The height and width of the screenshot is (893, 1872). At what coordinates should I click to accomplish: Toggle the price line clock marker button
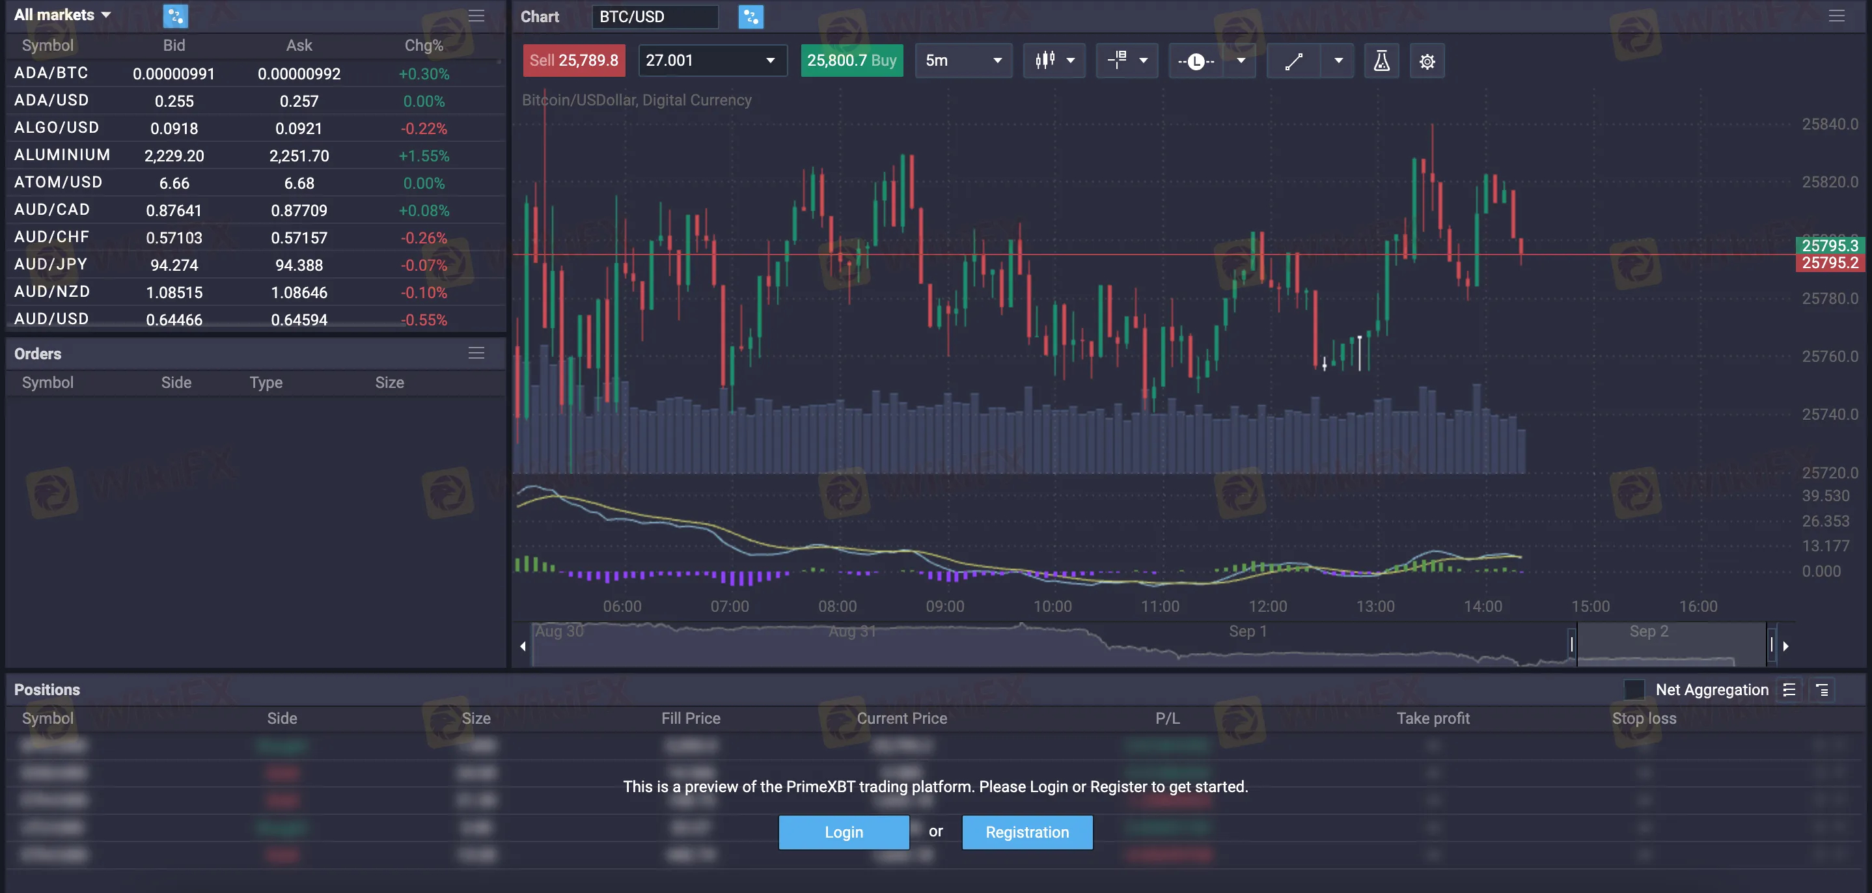[1196, 61]
